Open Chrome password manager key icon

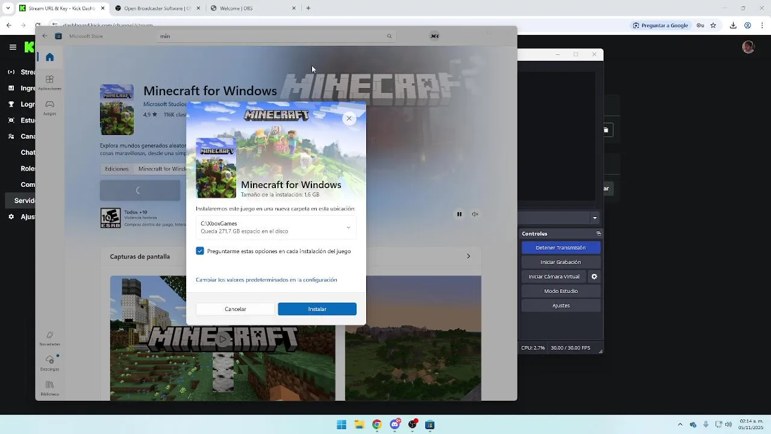(700, 25)
